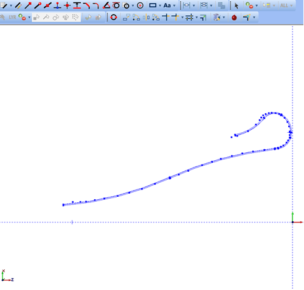This screenshot has height=290, width=304.
Task: Click the mirror symmetry icon with yellow axis
Action: pyautogui.click(x=146, y=17)
